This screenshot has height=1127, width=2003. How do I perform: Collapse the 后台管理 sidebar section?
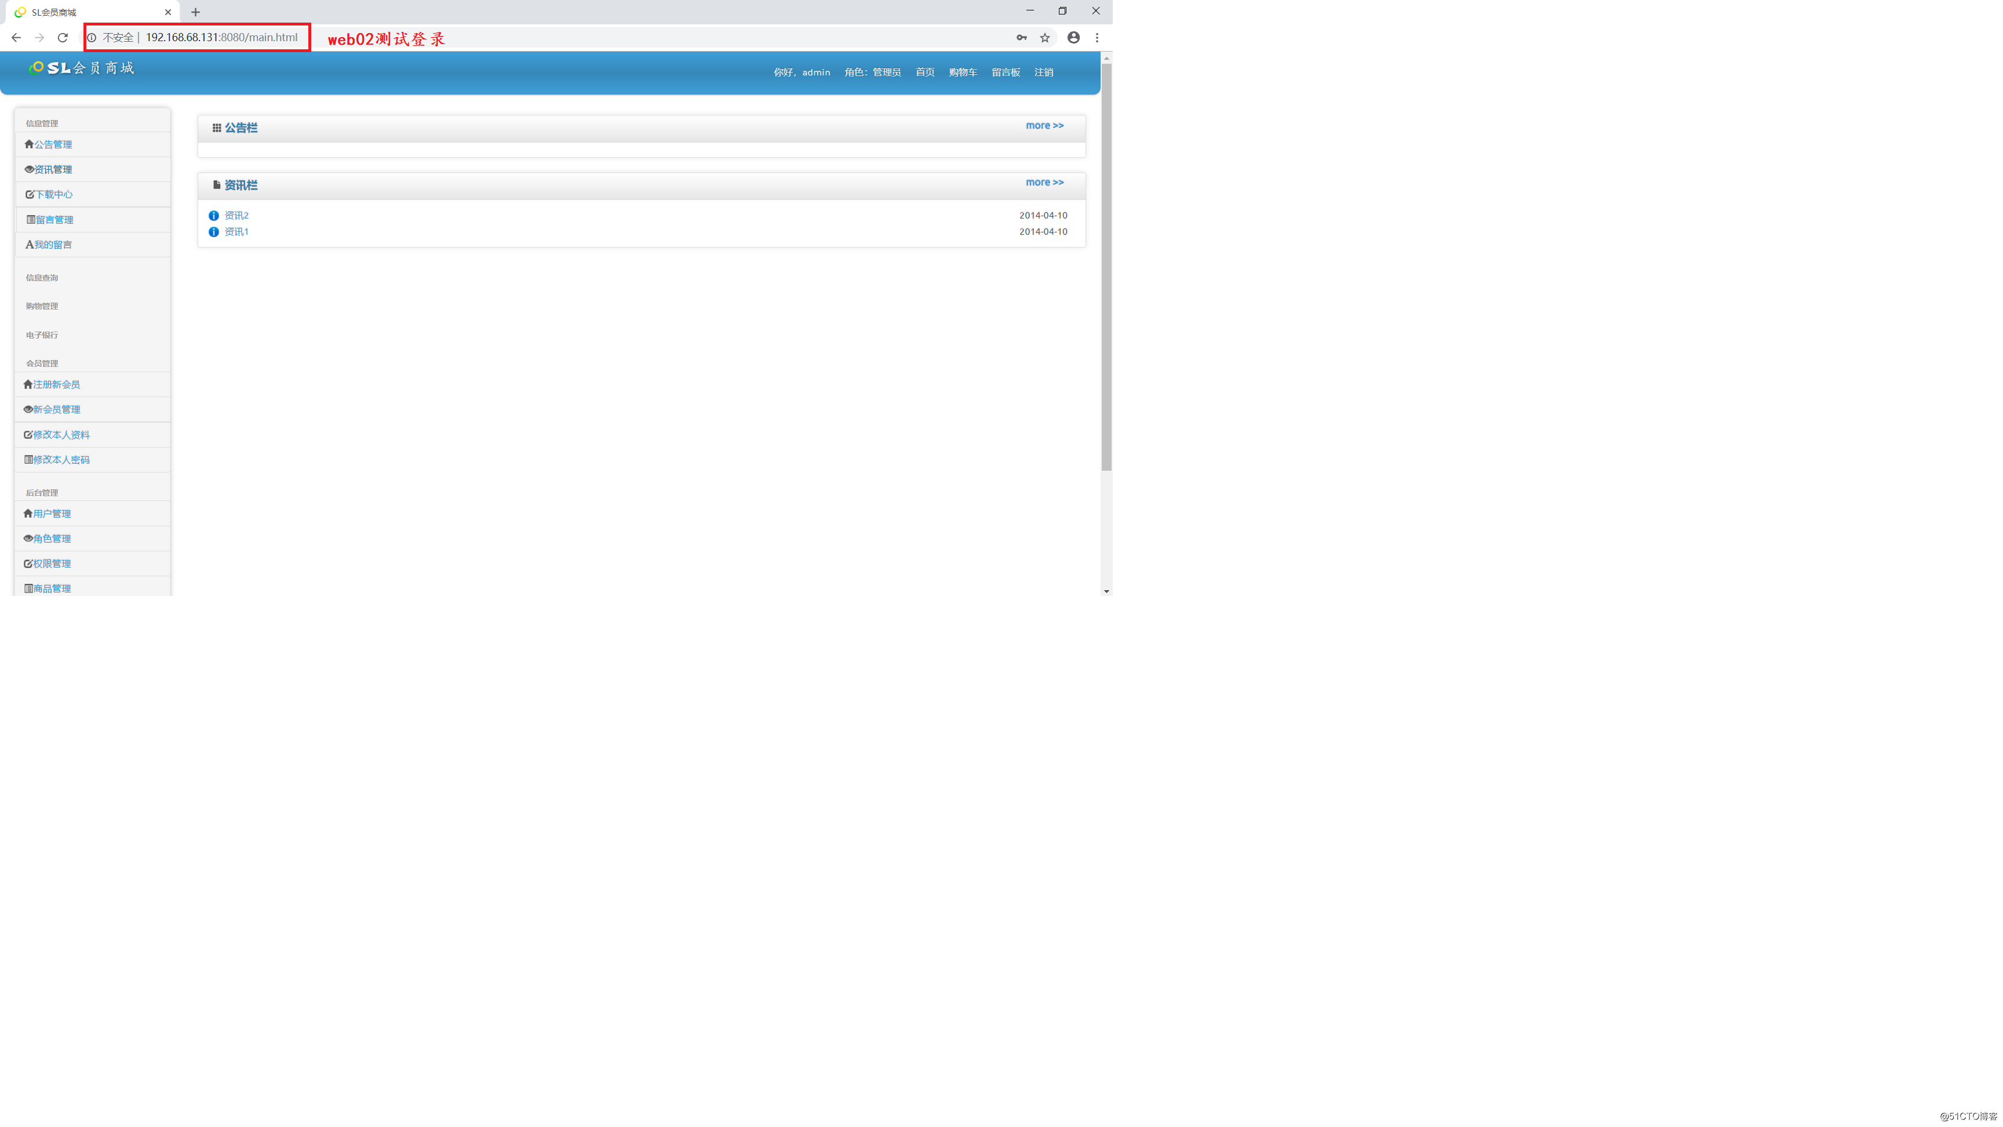tap(42, 493)
